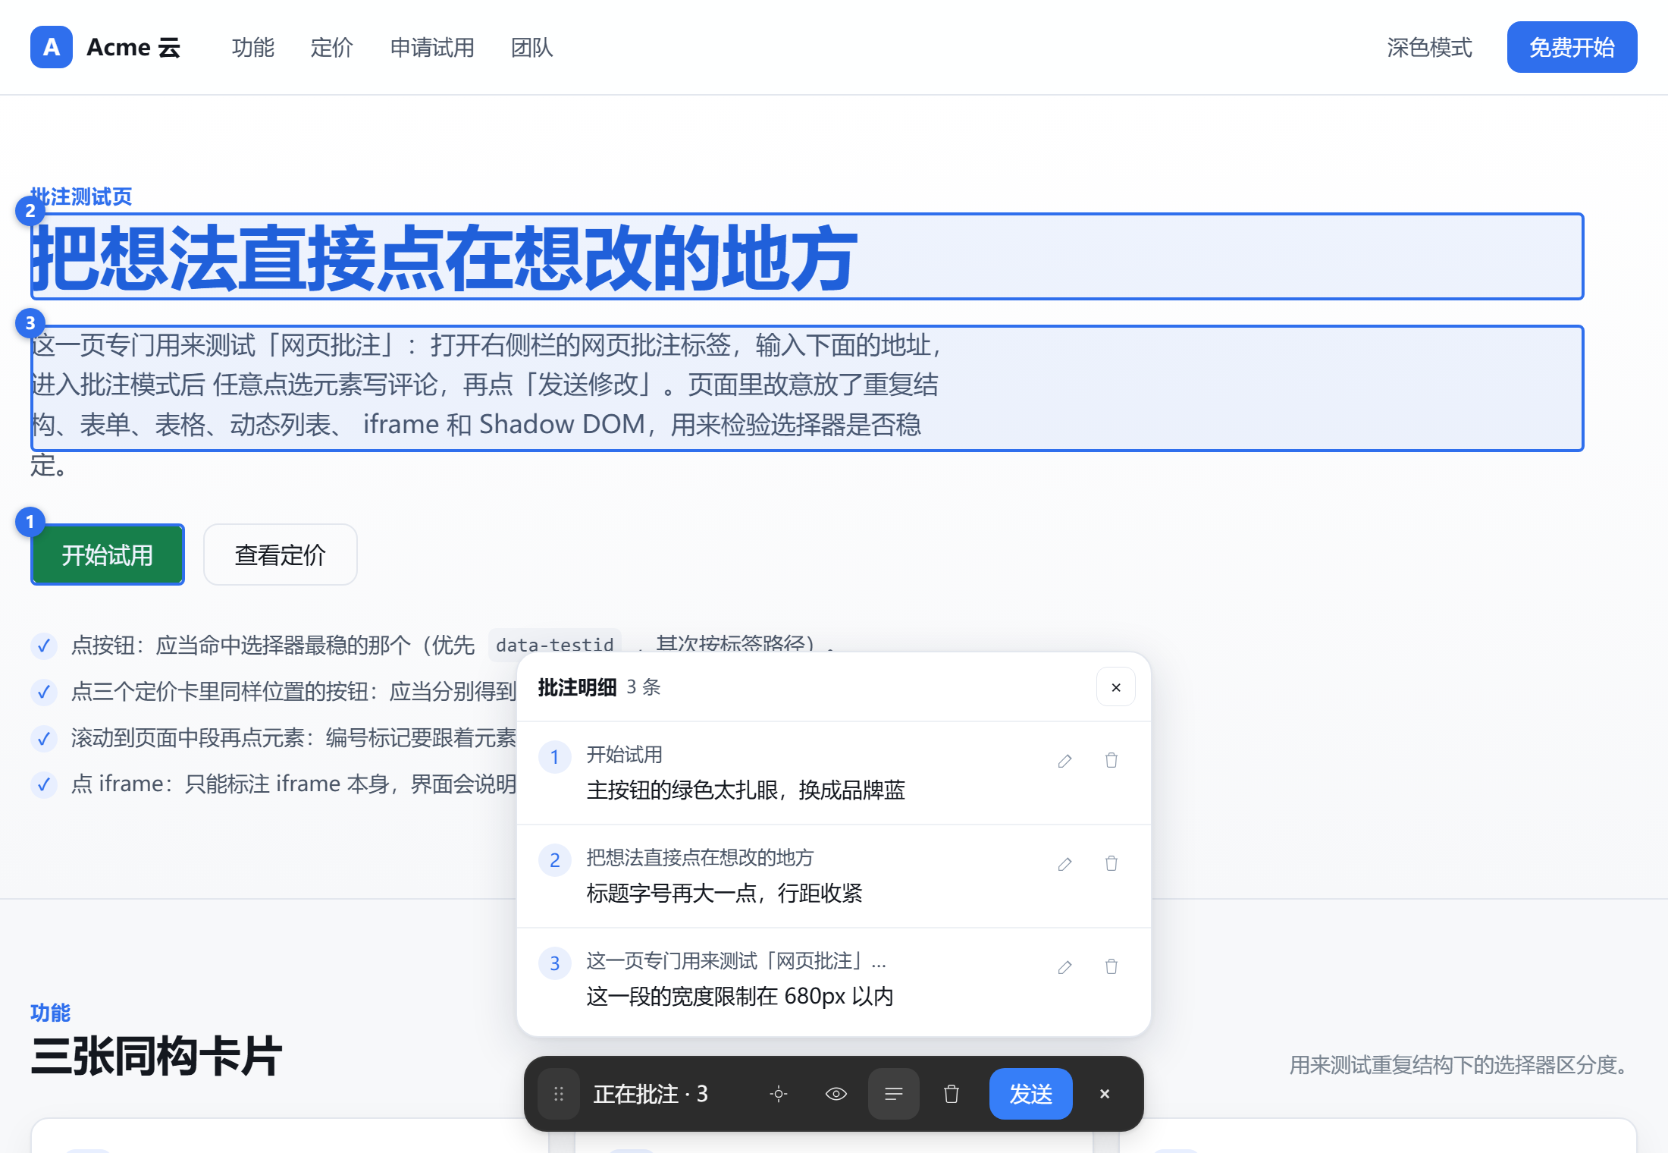Toggle annotation markers visibility eye icon
This screenshot has width=1668, height=1153.
(836, 1094)
